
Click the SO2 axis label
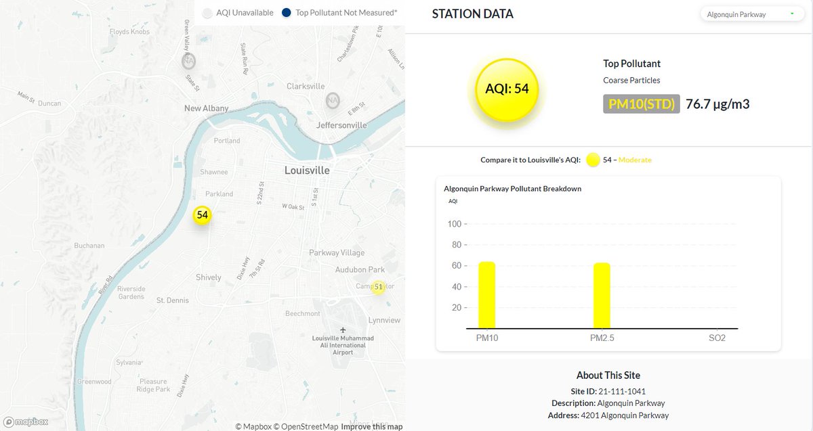click(717, 338)
